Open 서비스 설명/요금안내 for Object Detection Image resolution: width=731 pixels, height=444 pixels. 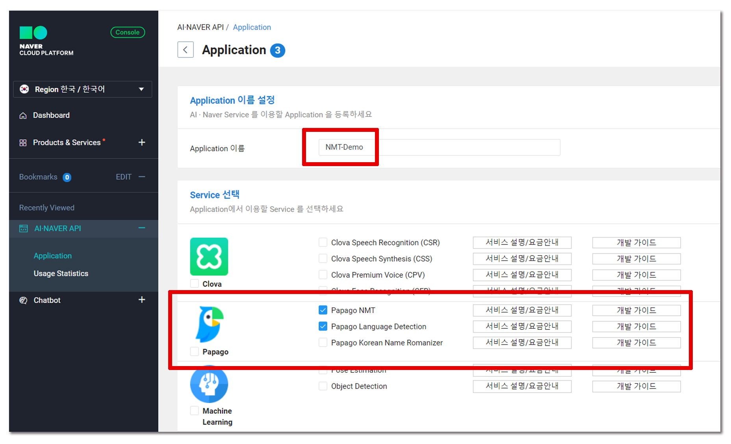tap(522, 386)
